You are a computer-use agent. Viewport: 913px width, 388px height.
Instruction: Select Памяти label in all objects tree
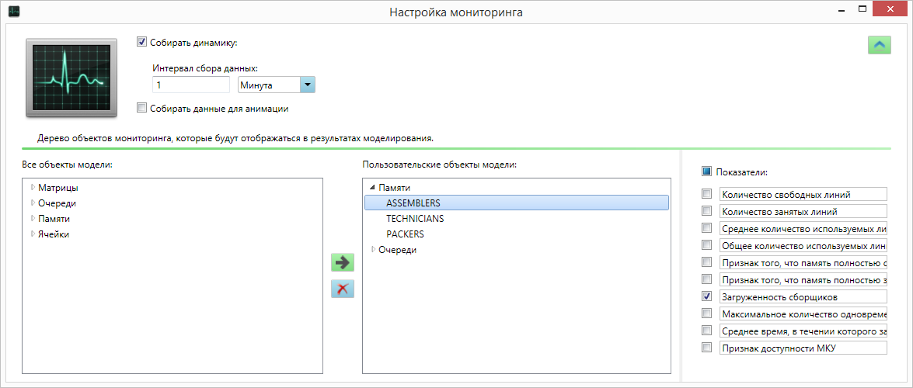[54, 219]
